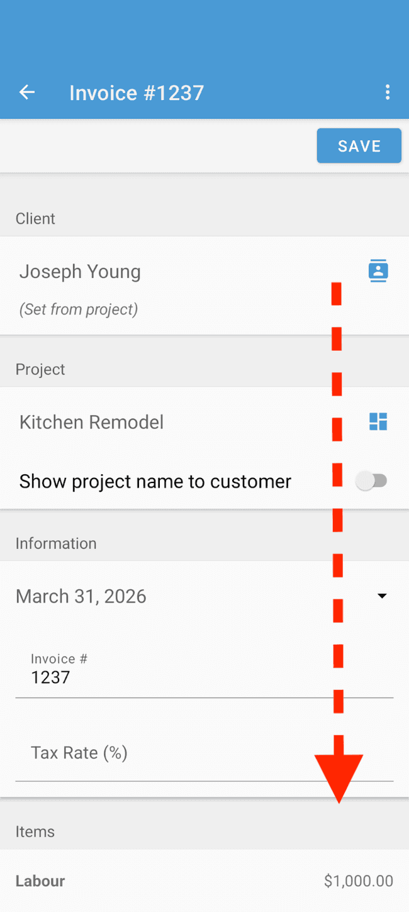This screenshot has width=409, height=912.
Task: Open client details with the contact card icon
Action: [378, 270]
